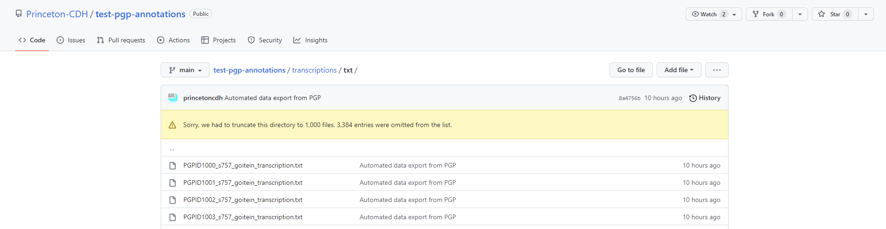Open the Insights tab
Viewport: 886px width, 229px height.
(x=311, y=40)
